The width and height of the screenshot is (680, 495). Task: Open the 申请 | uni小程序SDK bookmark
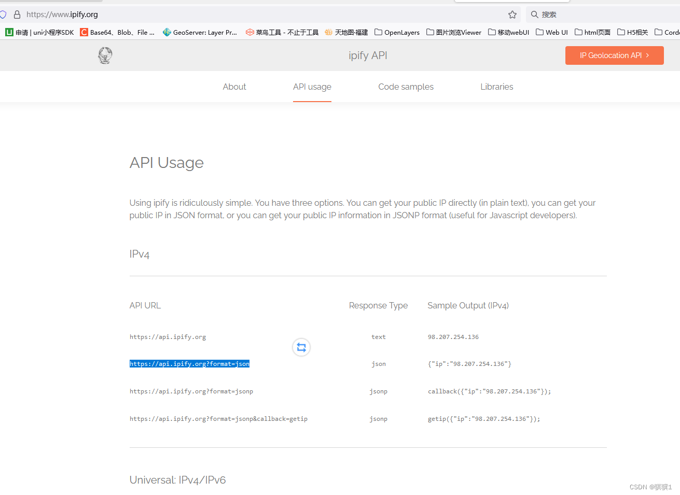(x=40, y=32)
